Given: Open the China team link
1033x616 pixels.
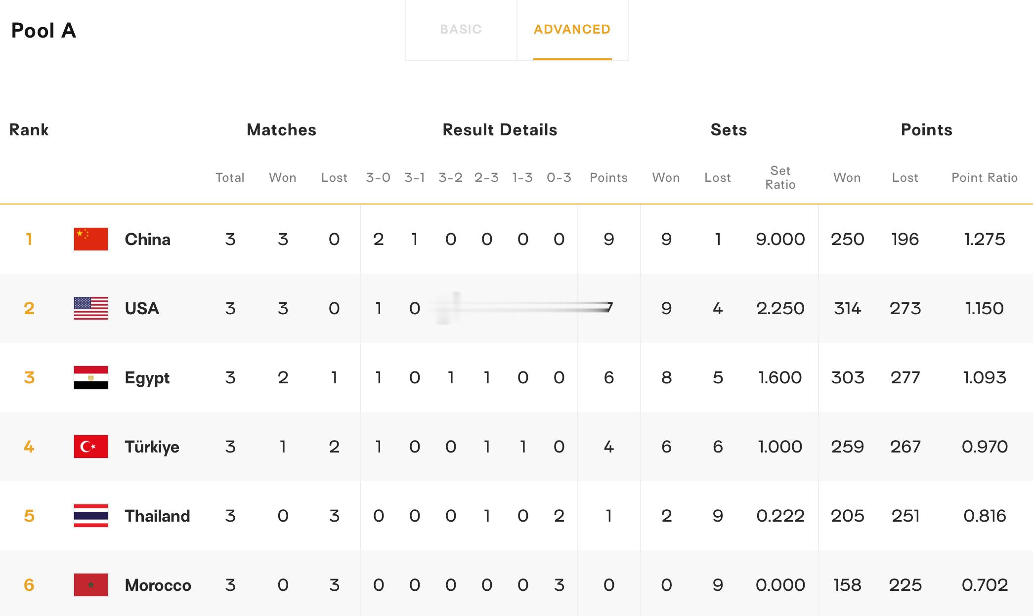Looking at the screenshot, I should [x=148, y=240].
